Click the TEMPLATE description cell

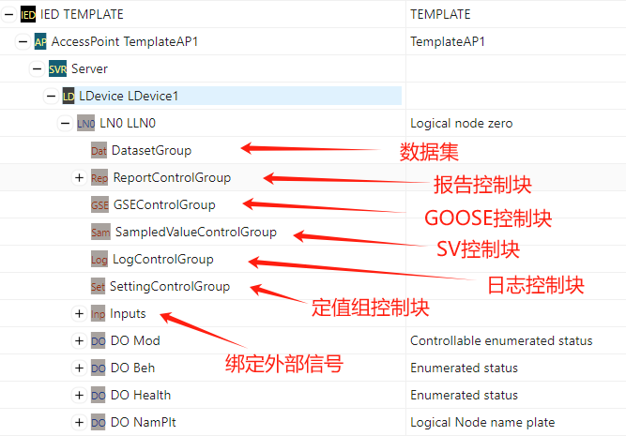(x=440, y=14)
